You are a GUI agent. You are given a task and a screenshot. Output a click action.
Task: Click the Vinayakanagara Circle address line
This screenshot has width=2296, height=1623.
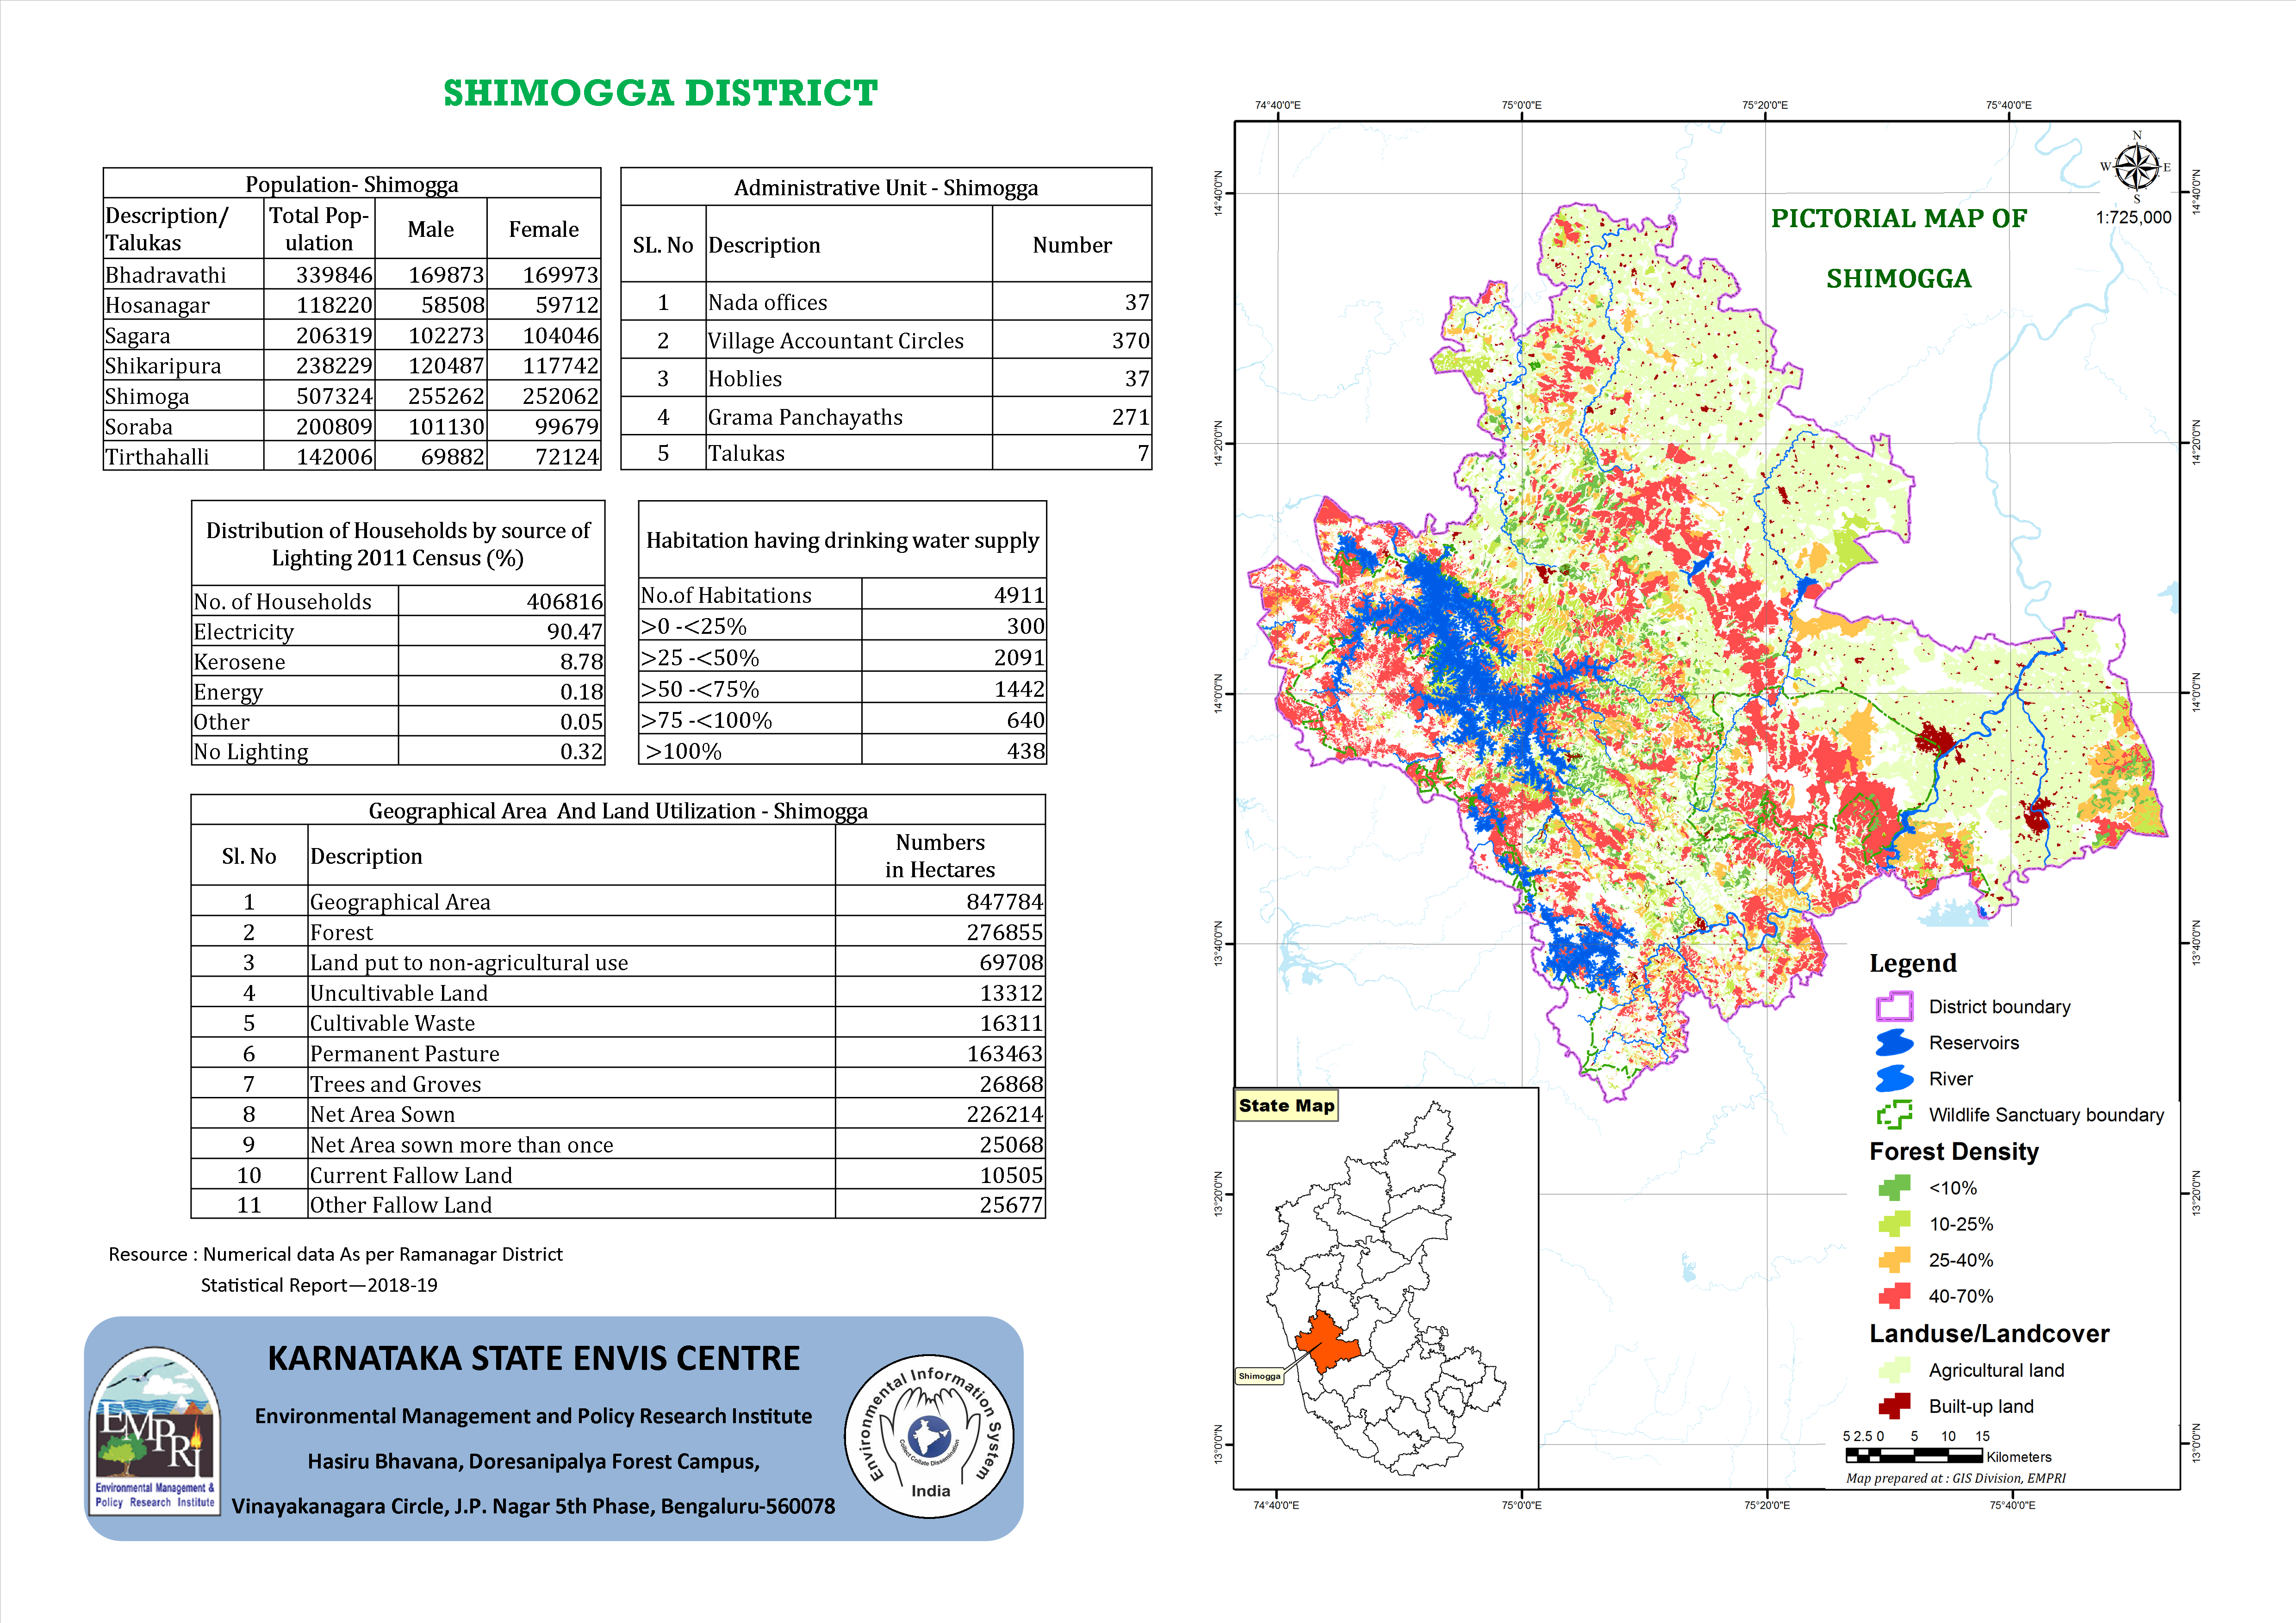point(533,1506)
